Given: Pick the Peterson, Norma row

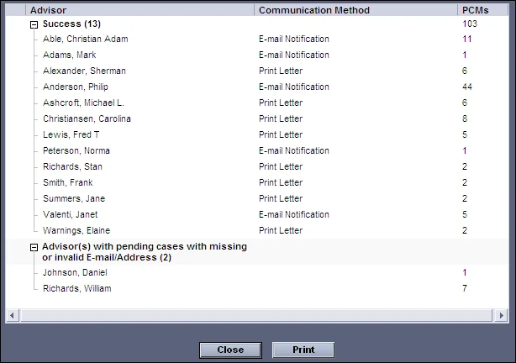Looking at the screenshot, I should (x=76, y=150).
